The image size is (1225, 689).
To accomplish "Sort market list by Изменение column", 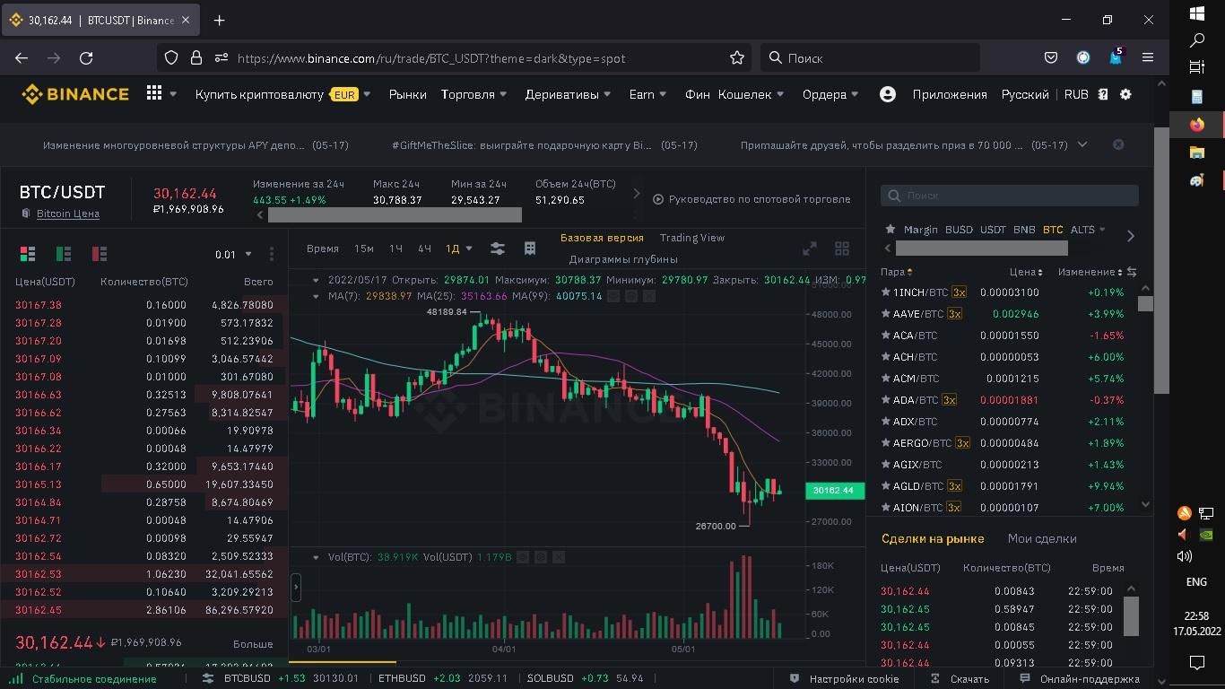I will (x=1090, y=272).
